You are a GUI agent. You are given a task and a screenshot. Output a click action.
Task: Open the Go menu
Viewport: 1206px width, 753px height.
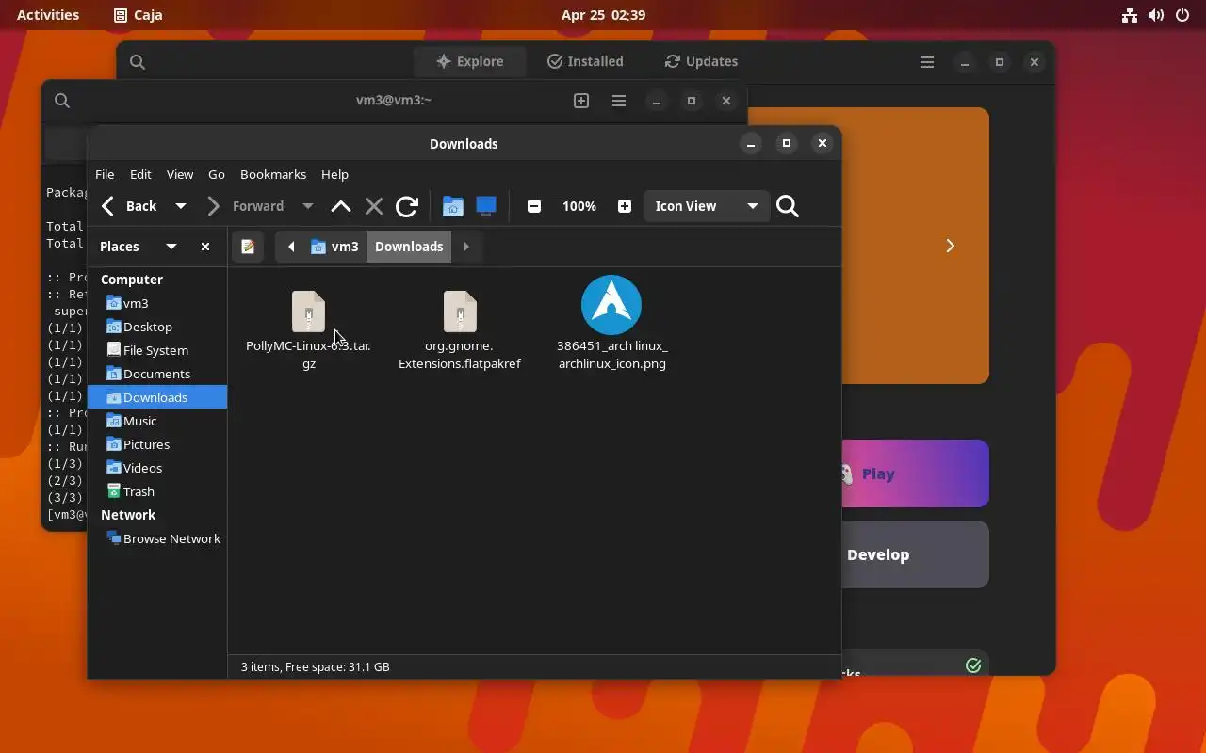point(217,174)
